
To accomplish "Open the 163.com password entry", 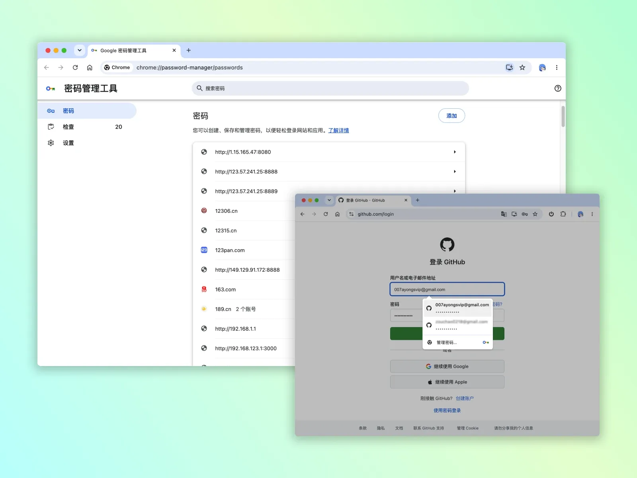I will click(244, 289).
